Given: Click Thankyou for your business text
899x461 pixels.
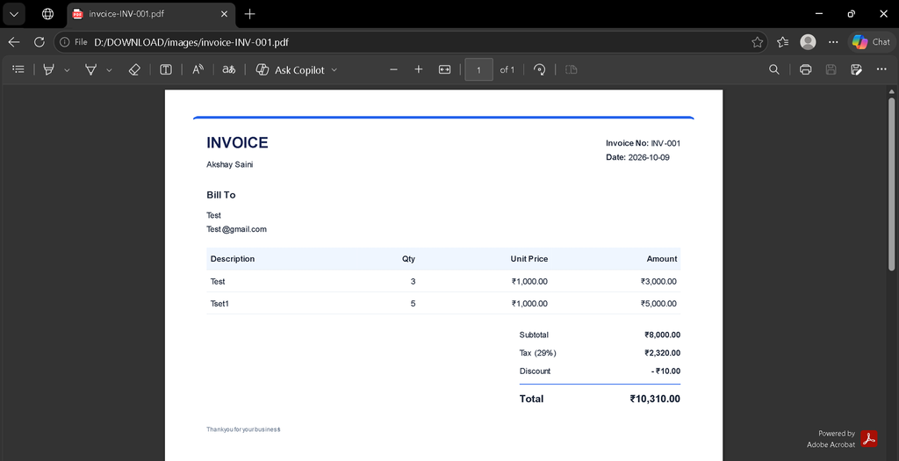Looking at the screenshot, I should (x=243, y=429).
